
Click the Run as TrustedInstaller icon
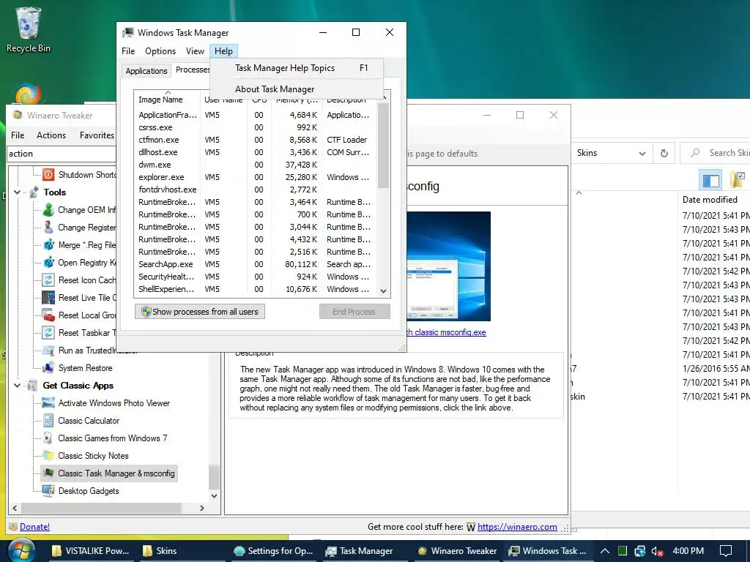(x=48, y=351)
